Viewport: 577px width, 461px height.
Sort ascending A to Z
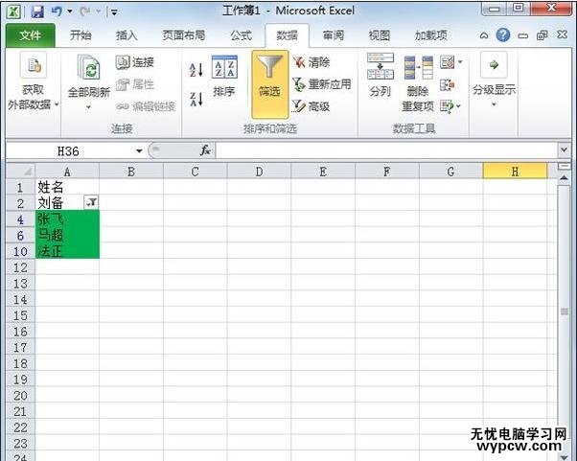click(196, 70)
